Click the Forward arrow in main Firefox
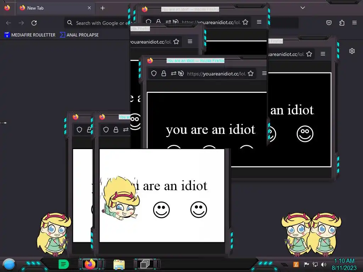The image size is (363, 272). point(21,23)
